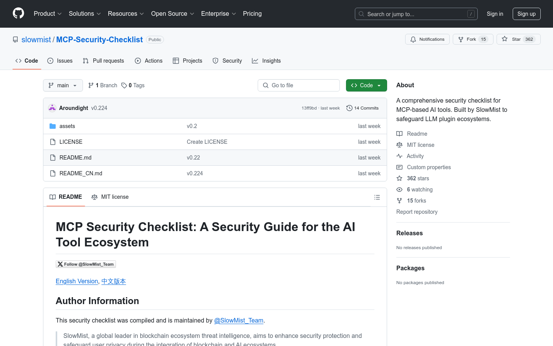This screenshot has width=553, height=346.
Task: Open the green Code dropdown button
Action: coord(366,85)
